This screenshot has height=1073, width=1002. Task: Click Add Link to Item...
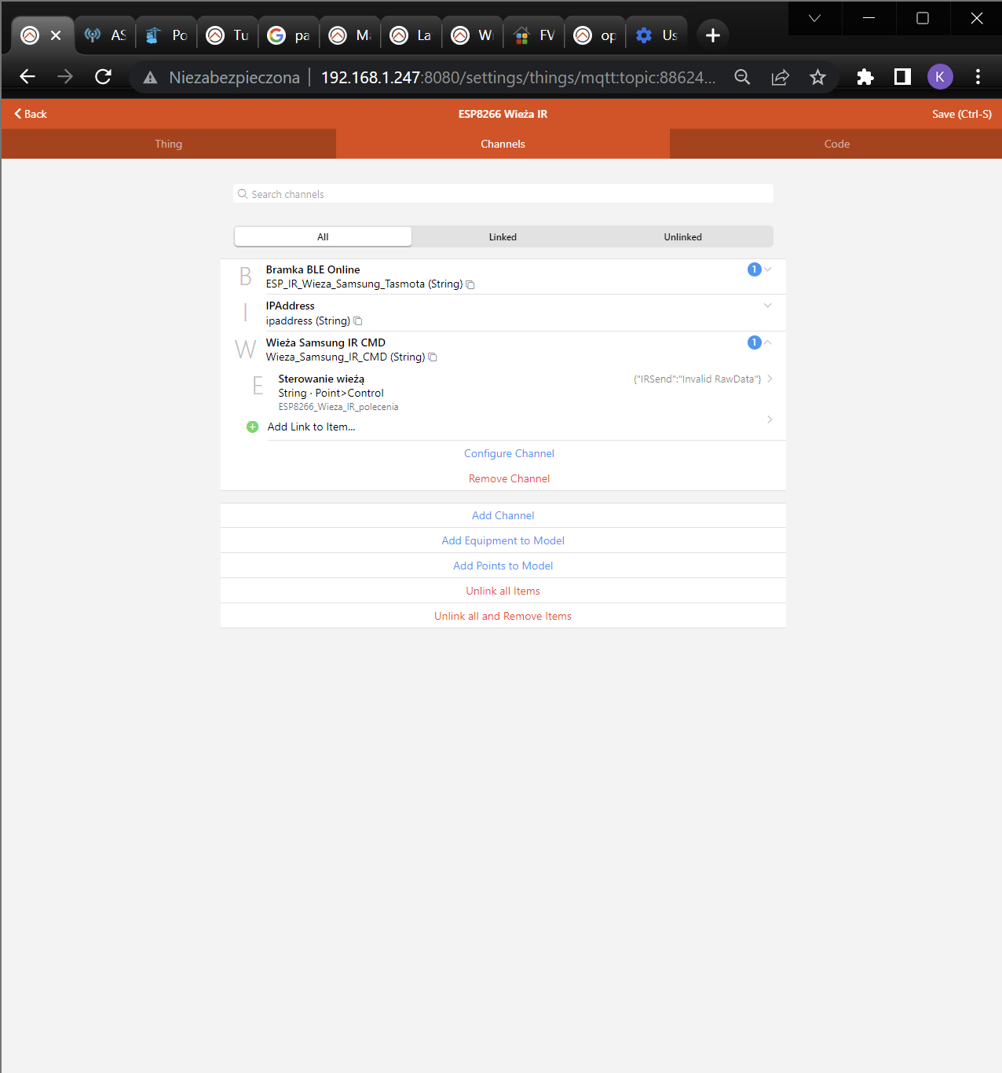[311, 427]
